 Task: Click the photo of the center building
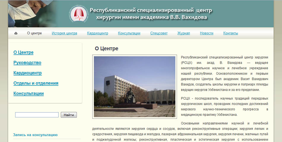[134, 87]
